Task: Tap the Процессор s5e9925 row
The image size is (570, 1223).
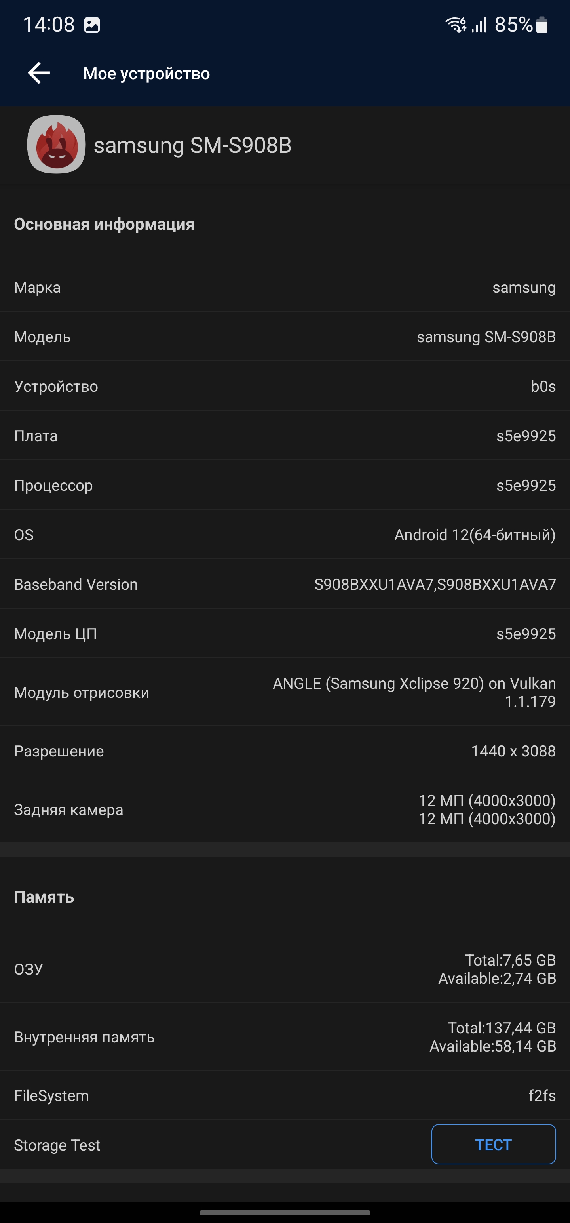Action: [x=285, y=485]
